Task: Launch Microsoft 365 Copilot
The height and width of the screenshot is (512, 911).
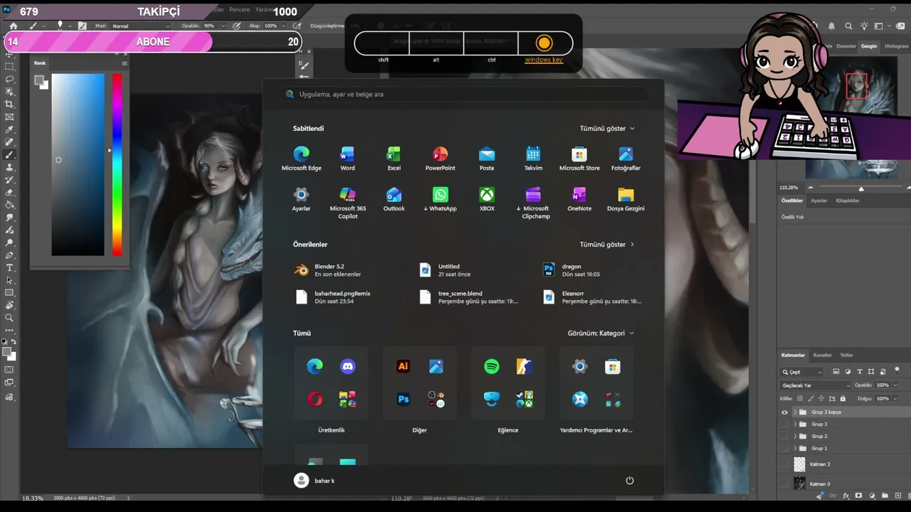Action: click(347, 203)
